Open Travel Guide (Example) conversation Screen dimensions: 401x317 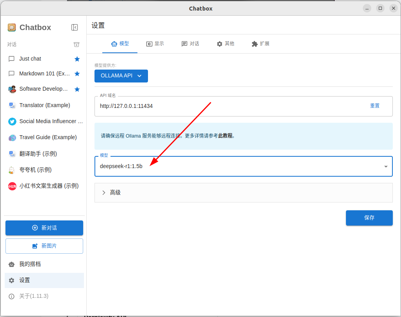click(x=44, y=138)
